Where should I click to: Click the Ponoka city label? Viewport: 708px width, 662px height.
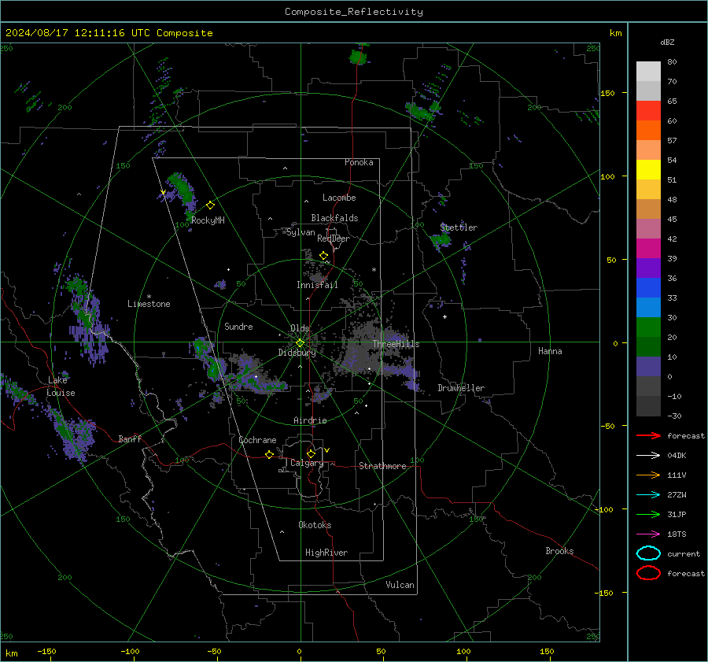click(x=359, y=162)
